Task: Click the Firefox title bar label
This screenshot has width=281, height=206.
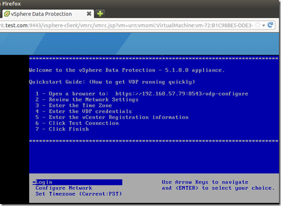Action: click(x=11, y=3)
